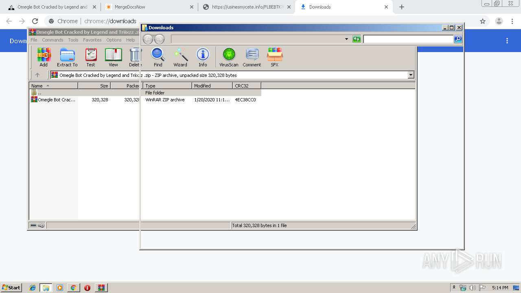Open the WinRAR Help menu
Screen dimensions: 521x293
tap(130, 40)
